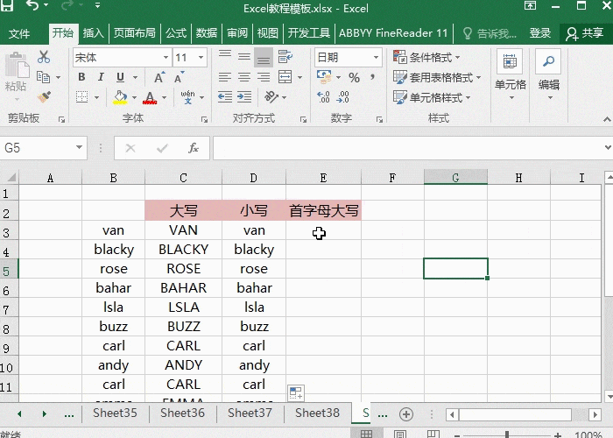Click the Save icon in quick access toolbar
Image resolution: width=613 pixels, height=438 pixels.
(x=11, y=8)
